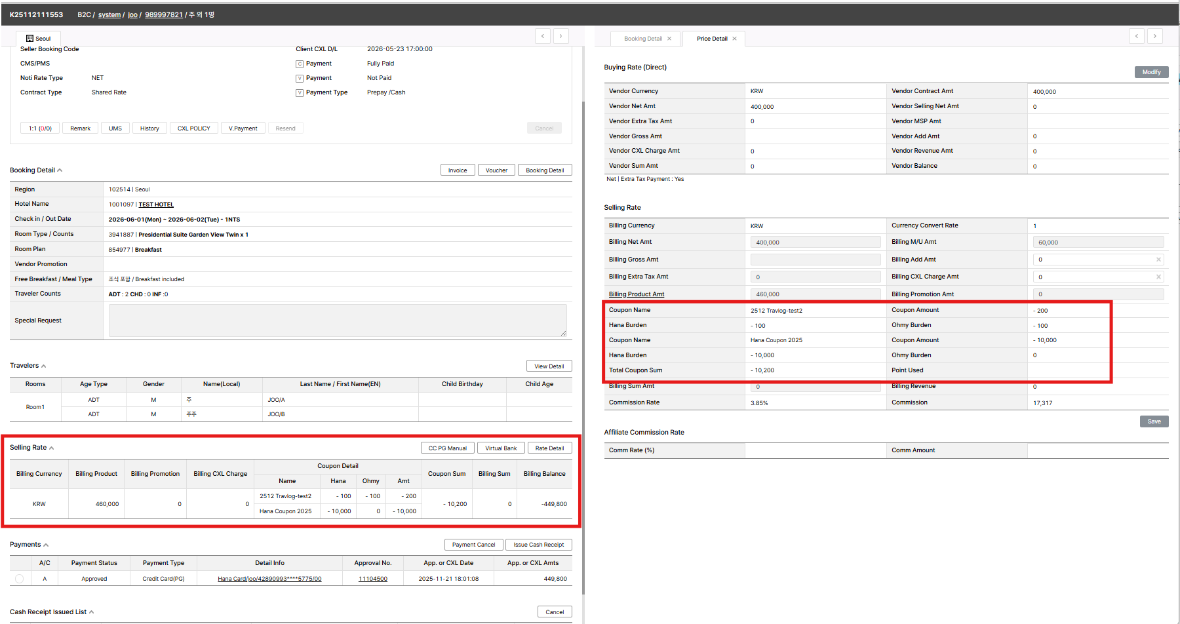Select the radio button in the Approved payment row

(x=19, y=579)
